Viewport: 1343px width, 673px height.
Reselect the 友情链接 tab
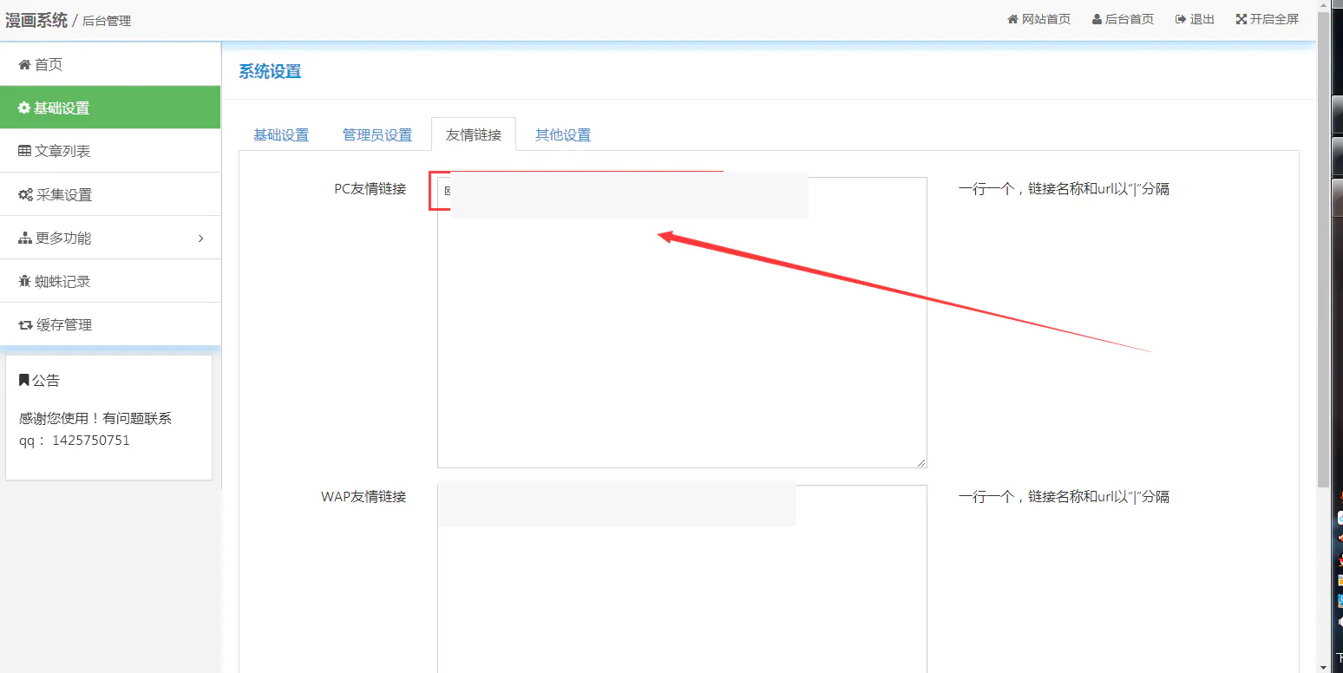[474, 134]
